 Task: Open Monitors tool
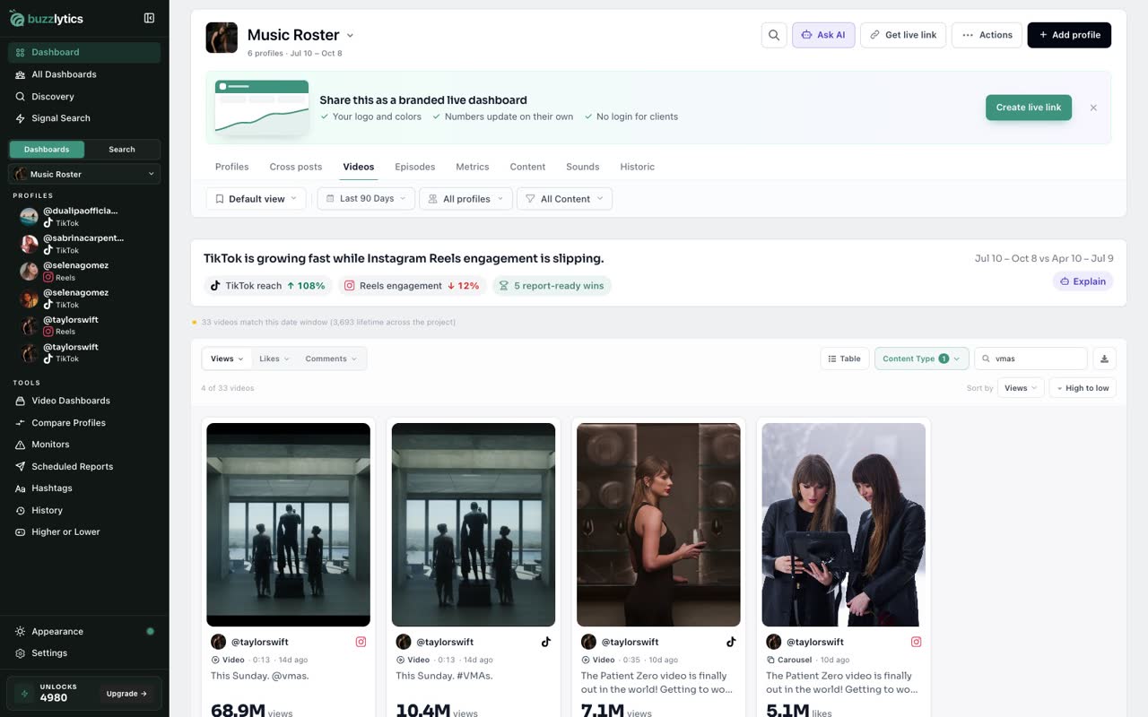point(84,445)
